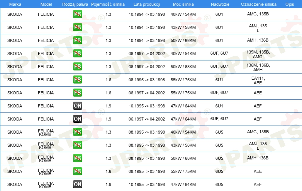The image size is (302, 191).
Task: Click '06.1997 -> 04.2002' in 135M, 135B, AMG row
Action: 147,54
